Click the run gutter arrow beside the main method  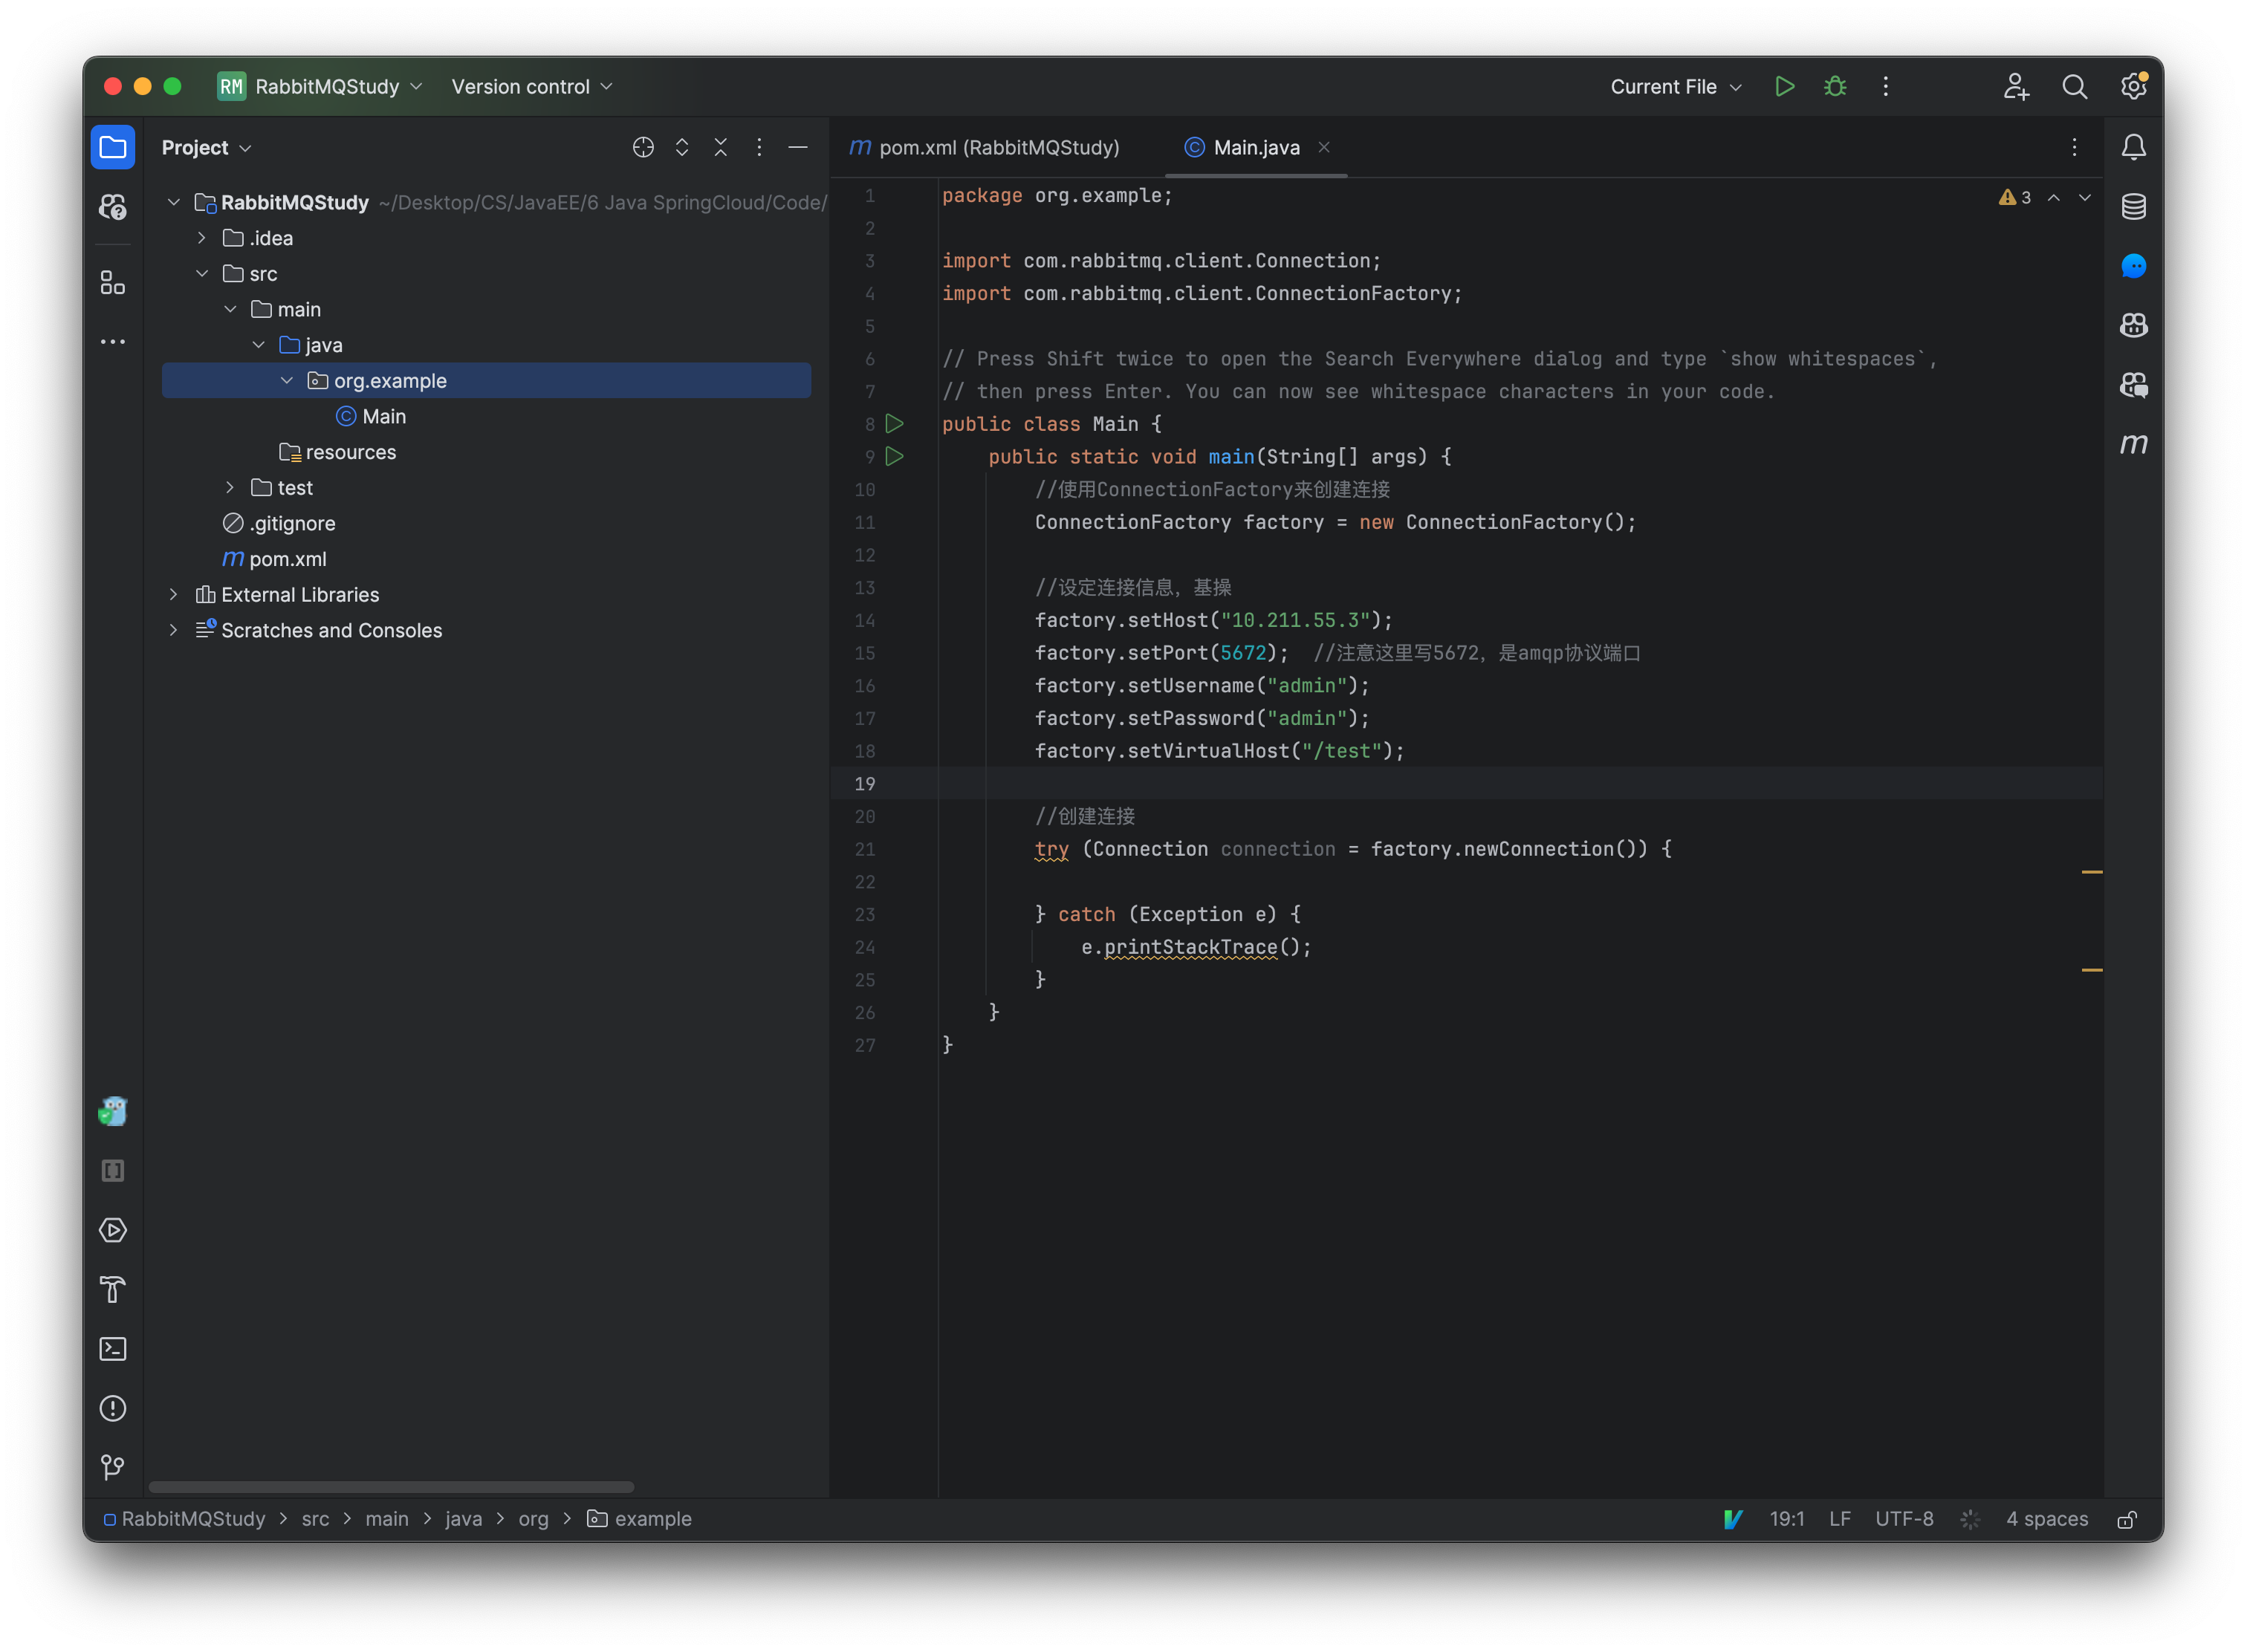(895, 457)
